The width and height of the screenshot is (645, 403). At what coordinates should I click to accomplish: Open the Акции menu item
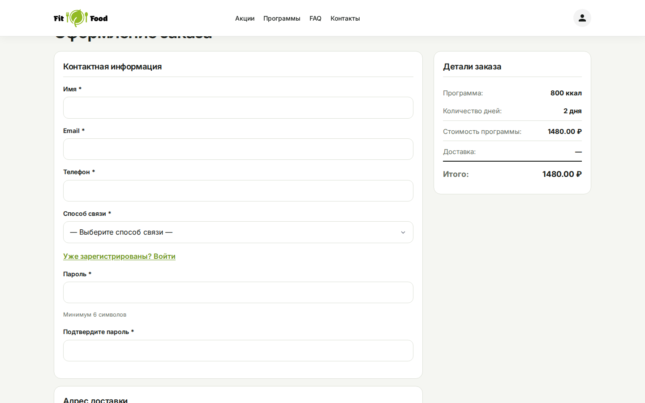[245, 18]
